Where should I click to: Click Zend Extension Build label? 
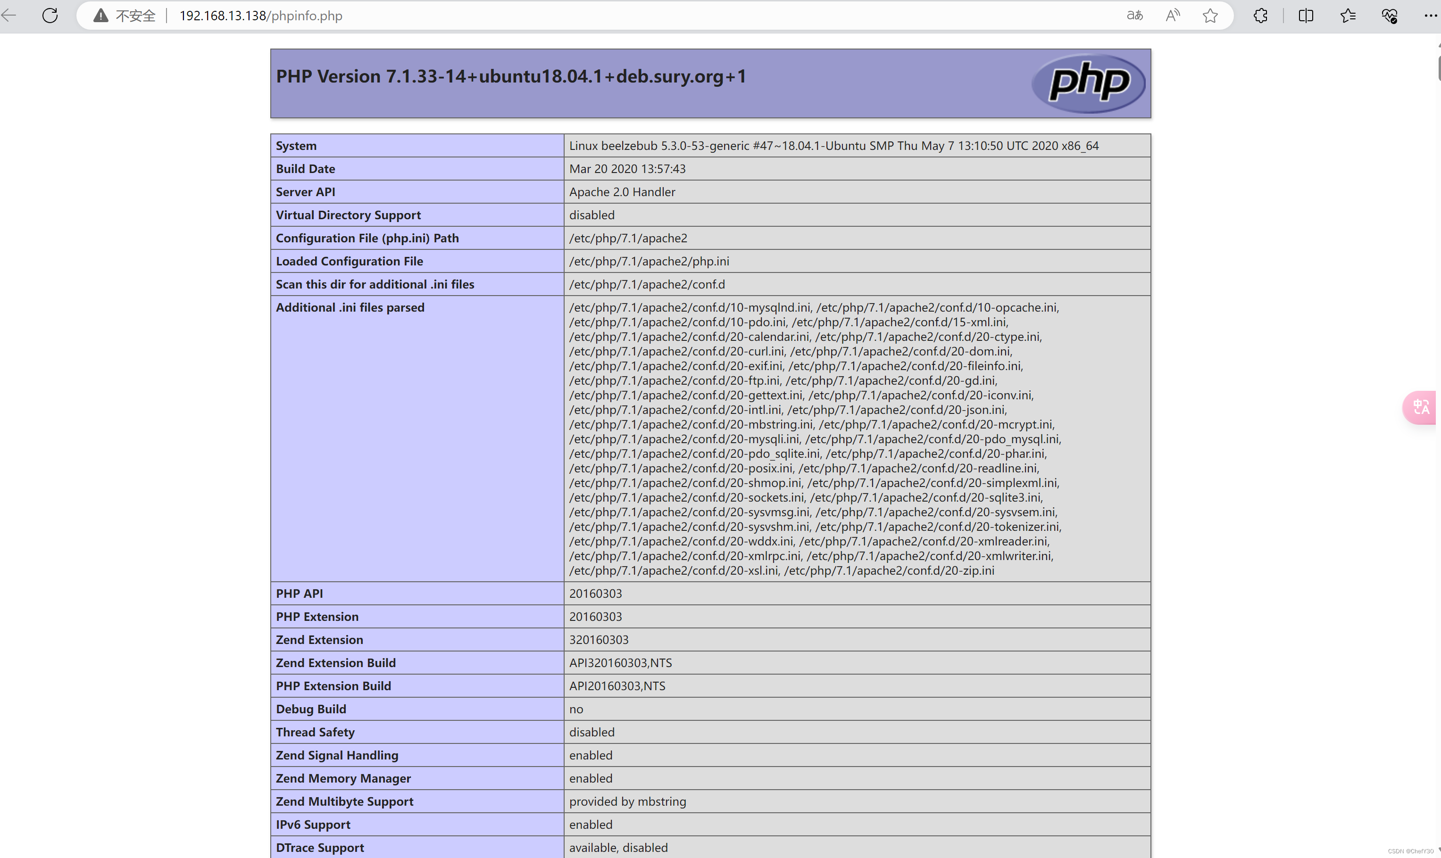[335, 662]
